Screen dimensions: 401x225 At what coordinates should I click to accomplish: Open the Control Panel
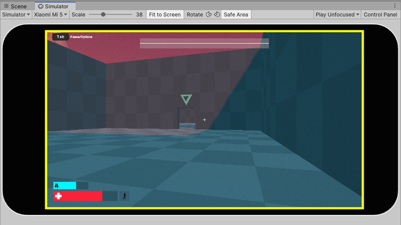[x=380, y=15]
